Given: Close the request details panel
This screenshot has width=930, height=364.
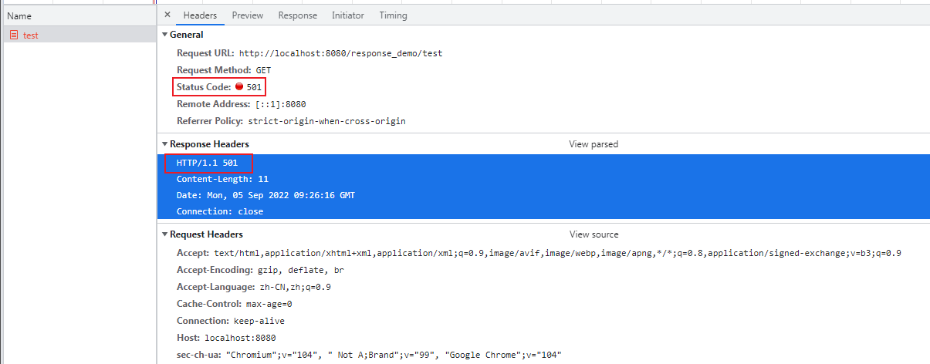Looking at the screenshot, I should 167,15.
